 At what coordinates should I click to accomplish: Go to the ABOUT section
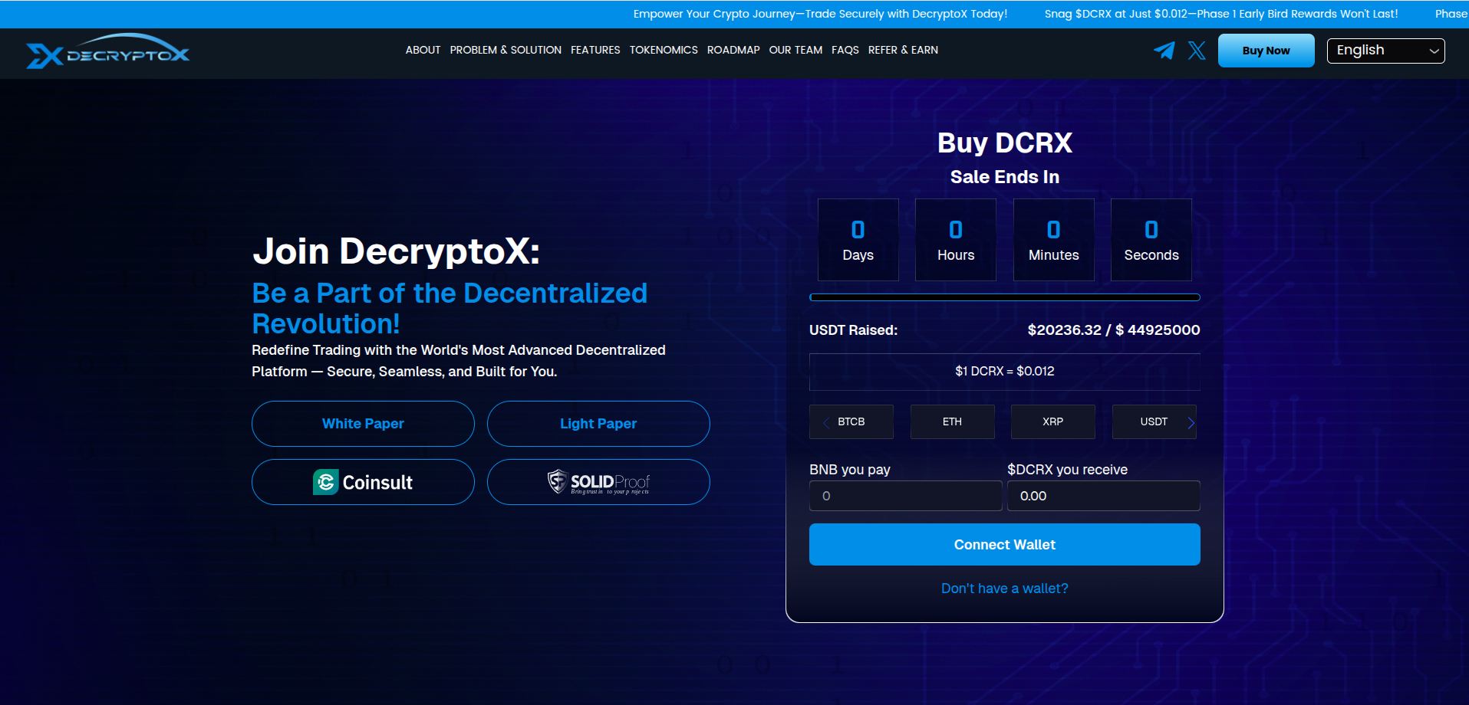click(x=423, y=50)
